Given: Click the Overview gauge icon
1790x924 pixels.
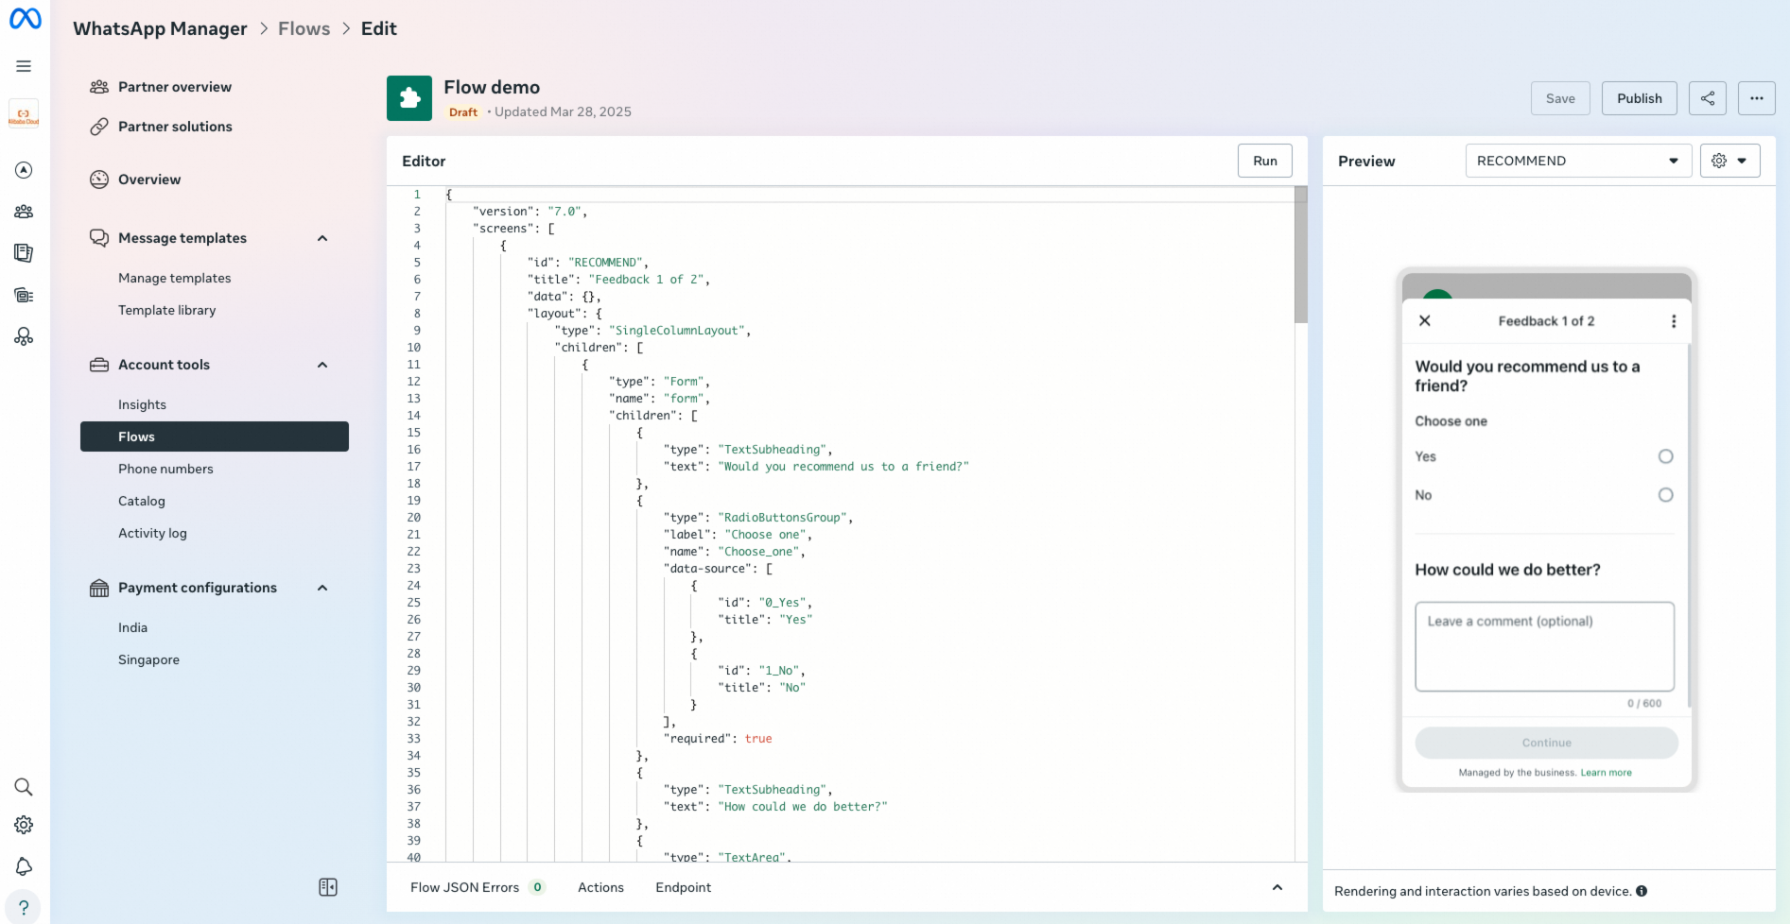Looking at the screenshot, I should click(x=99, y=180).
